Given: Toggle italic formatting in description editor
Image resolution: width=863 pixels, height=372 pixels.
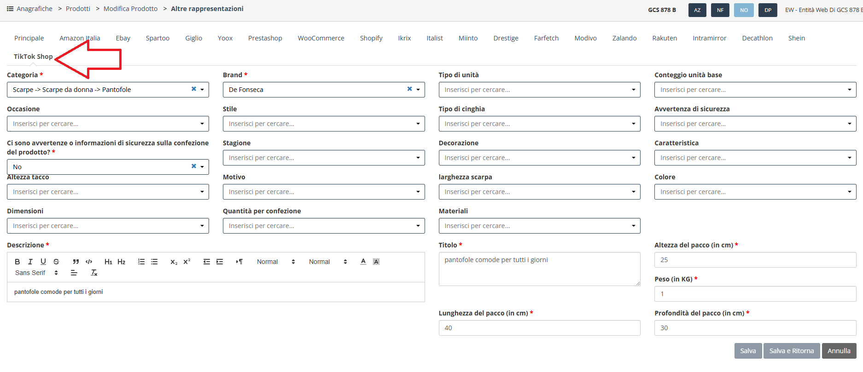Looking at the screenshot, I should pyautogui.click(x=30, y=262).
